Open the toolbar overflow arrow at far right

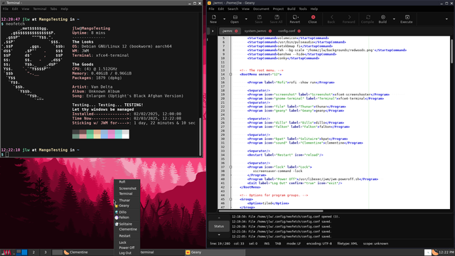click(446, 19)
